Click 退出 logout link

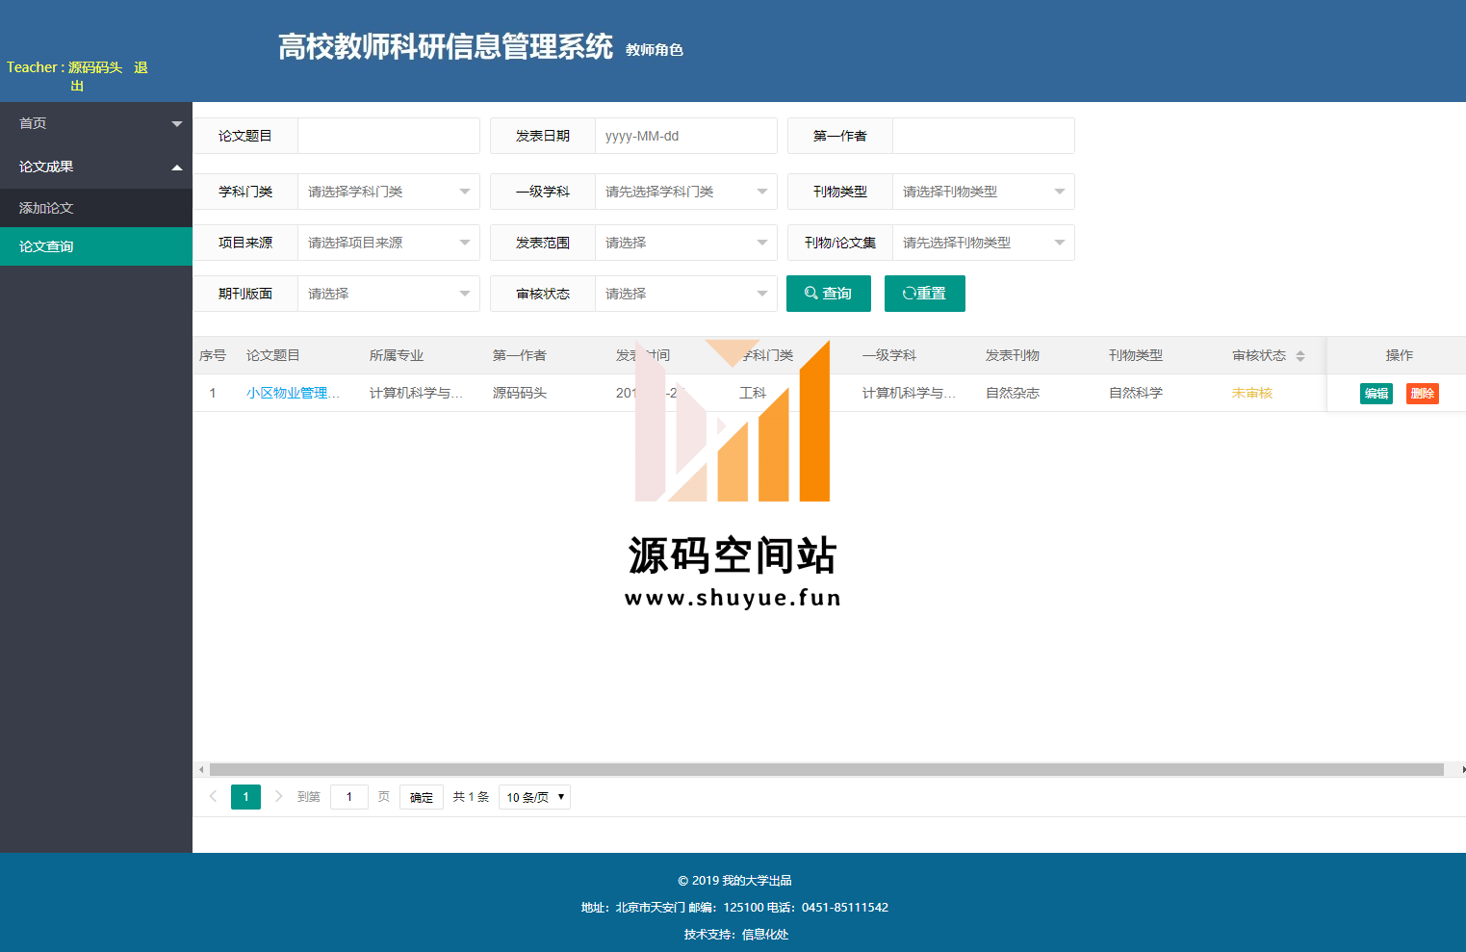141,67
